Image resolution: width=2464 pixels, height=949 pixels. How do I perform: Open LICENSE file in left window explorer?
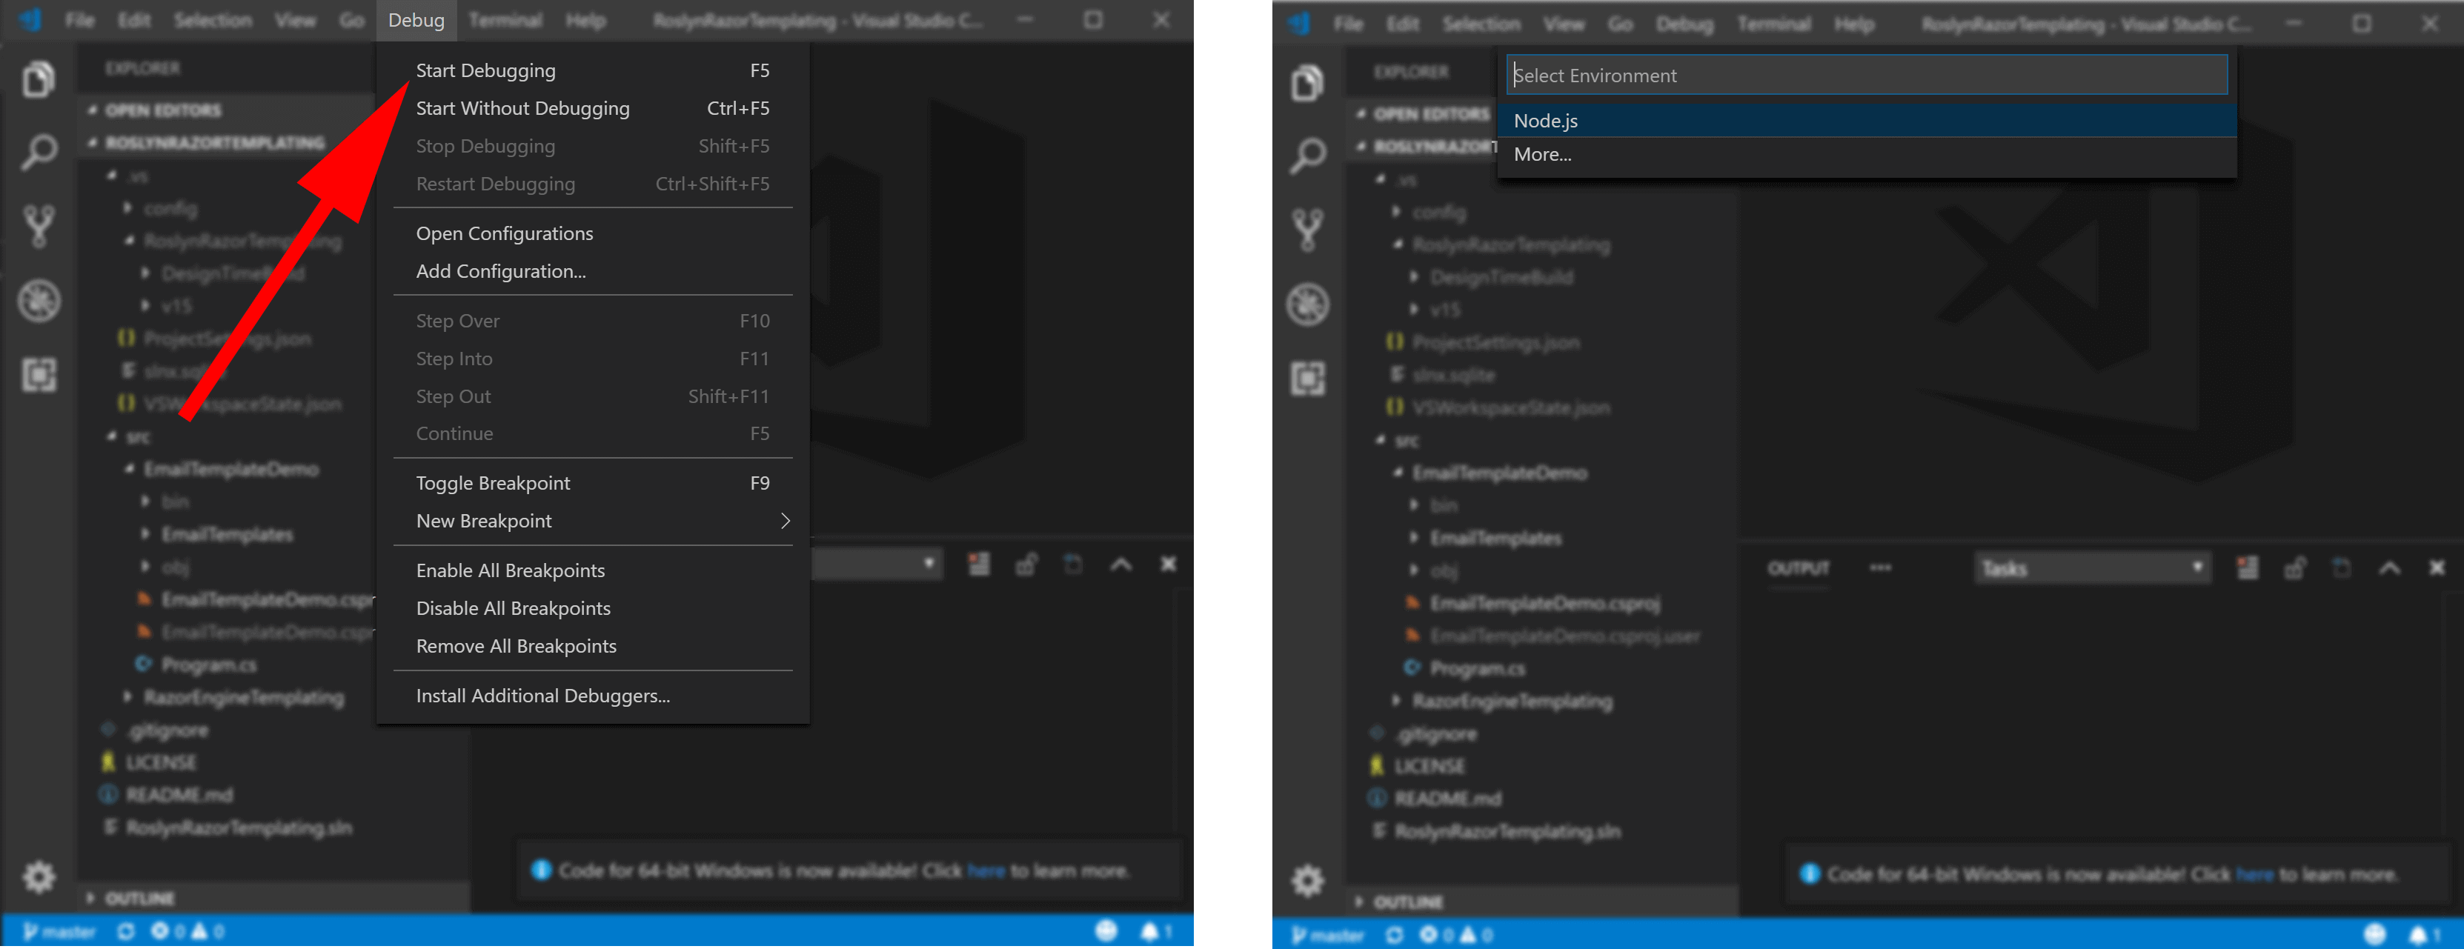tap(161, 762)
